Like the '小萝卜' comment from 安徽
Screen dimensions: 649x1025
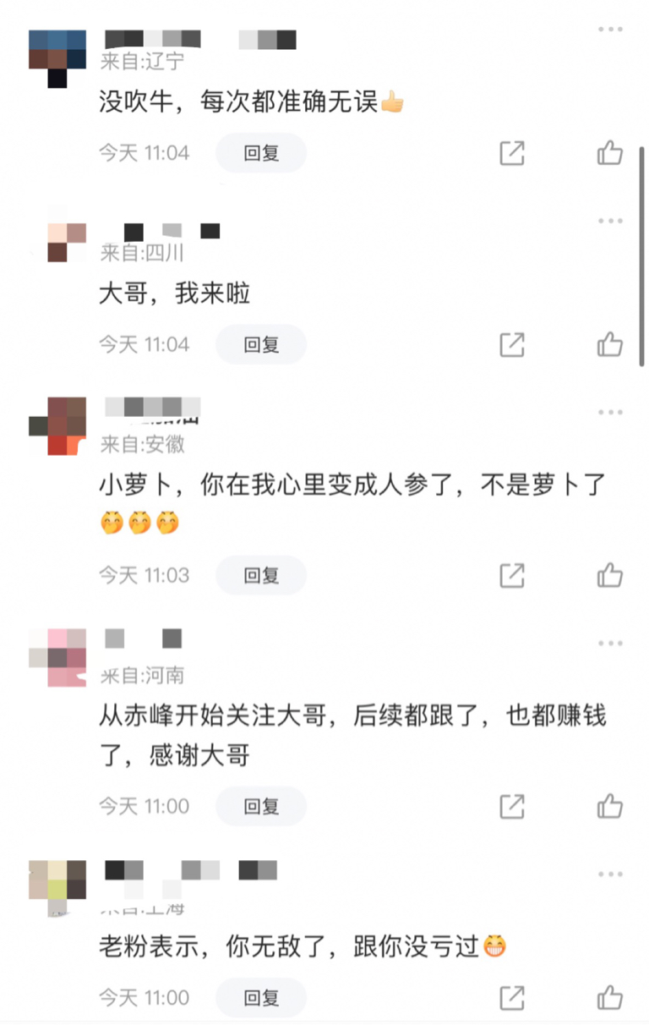610,575
